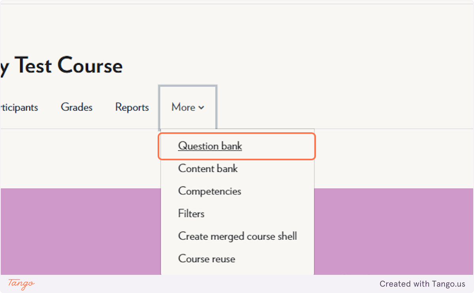This screenshot has width=474, height=293.
Task: Open Question bank from the More menu
Action: pos(210,146)
